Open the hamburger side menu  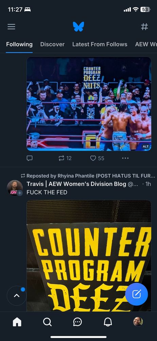coord(11,27)
